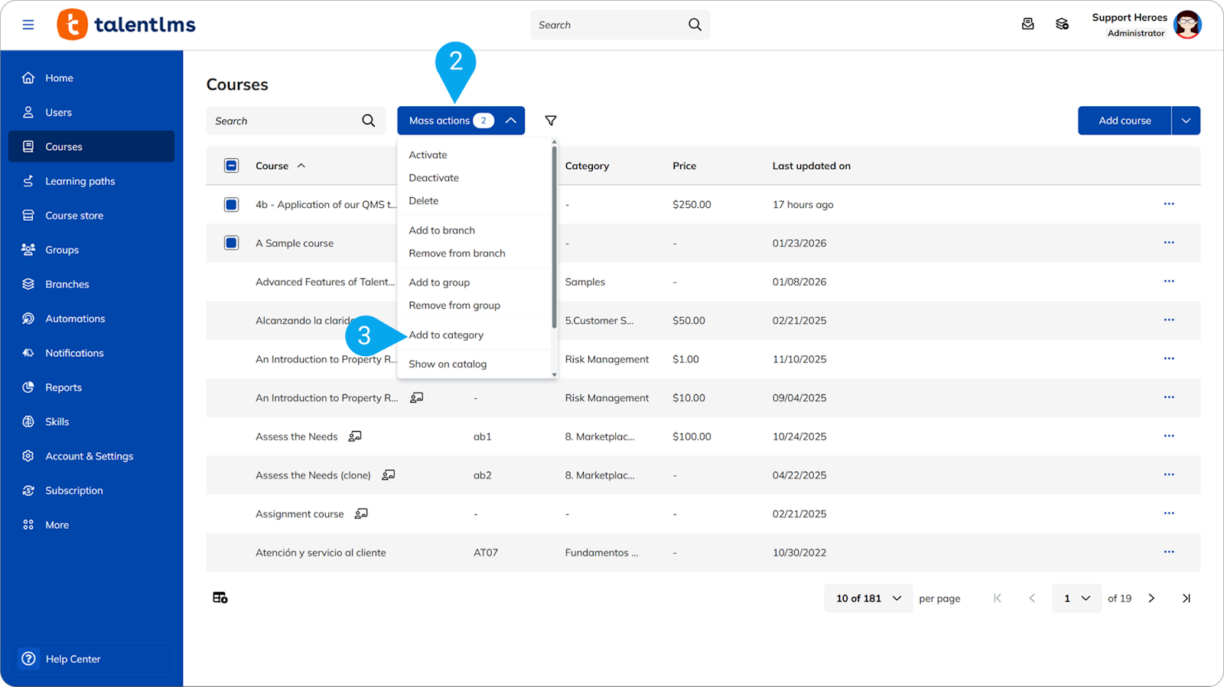Open the Help Center icon
1224x687 pixels.
(x=29, y=659)
